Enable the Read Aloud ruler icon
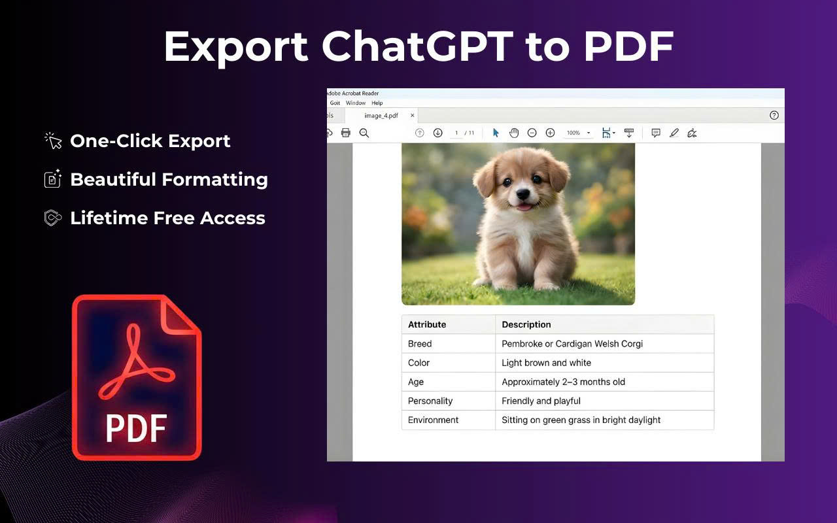This screenshot has width=837, height=523. pyautogui.click(x=628, y=133)
